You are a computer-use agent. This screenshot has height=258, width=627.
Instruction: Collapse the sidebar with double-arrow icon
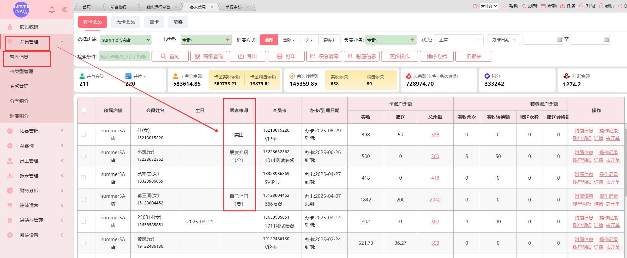(64, 10)
